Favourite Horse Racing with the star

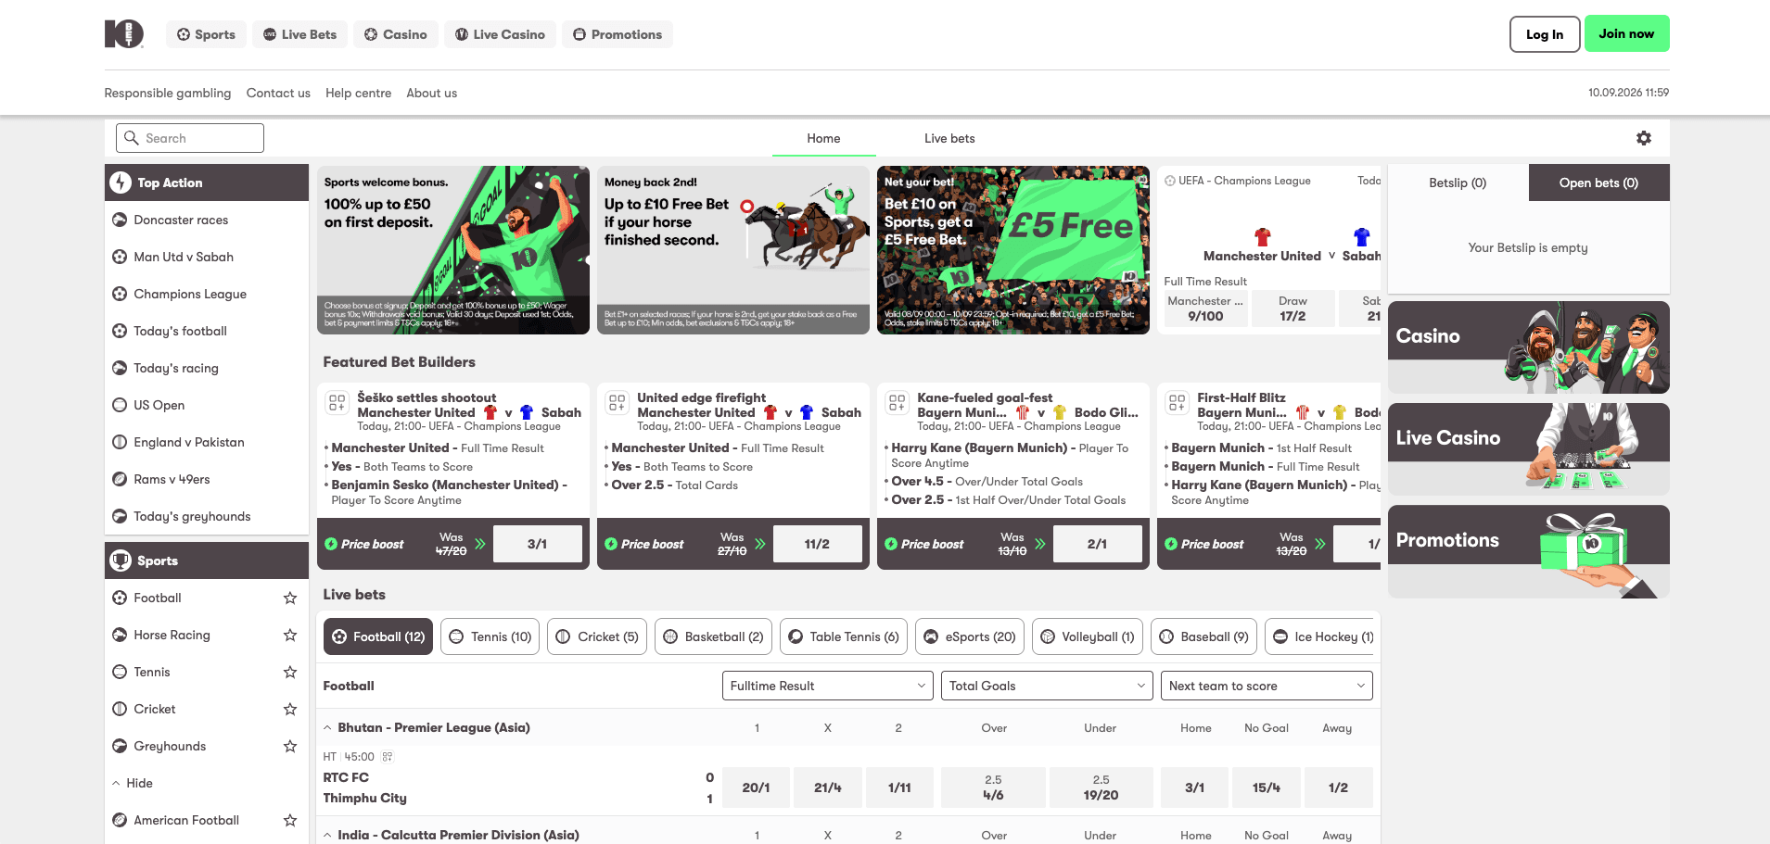pyautogui.click(x=290, y=635)
